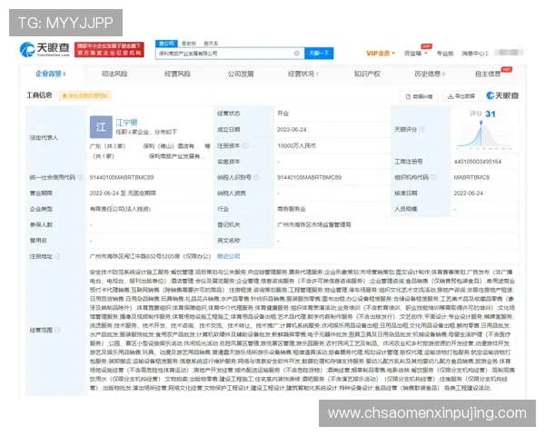Click the Tianyancha logo at top left
The image size is (545, 436).
(45, 49)
